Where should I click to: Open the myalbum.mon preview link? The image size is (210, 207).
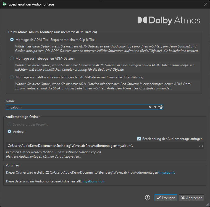93,181
